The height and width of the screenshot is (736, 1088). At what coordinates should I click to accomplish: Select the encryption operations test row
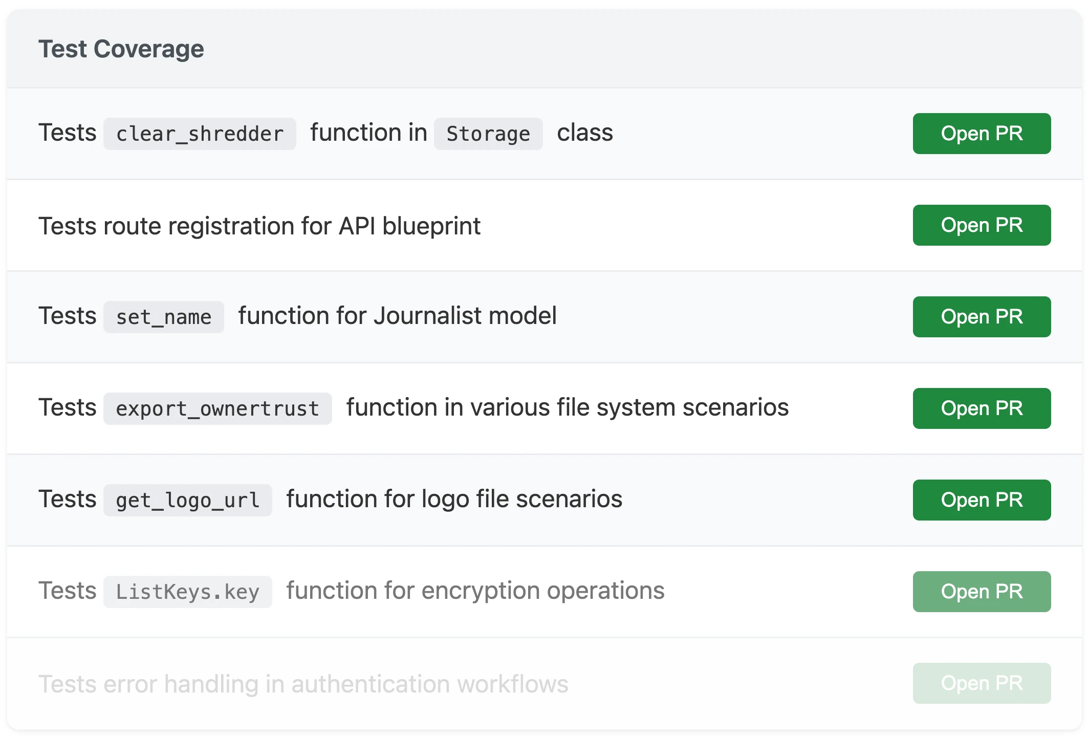pyautogui.click(x=475, y=591)
